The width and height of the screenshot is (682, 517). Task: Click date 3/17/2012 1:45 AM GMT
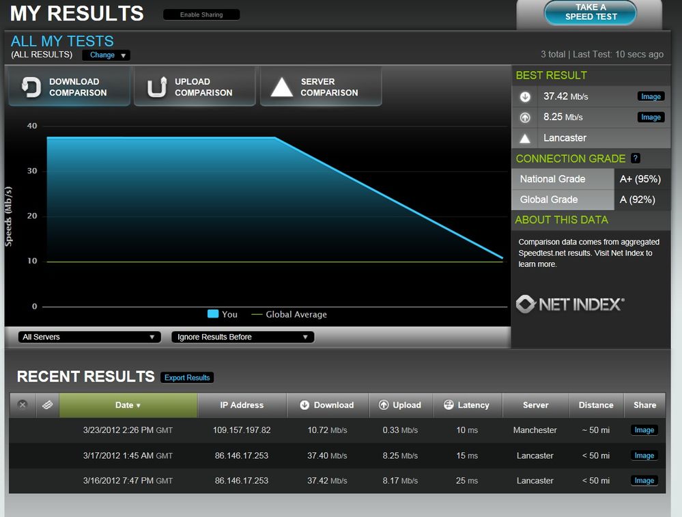tap(128, 456)
